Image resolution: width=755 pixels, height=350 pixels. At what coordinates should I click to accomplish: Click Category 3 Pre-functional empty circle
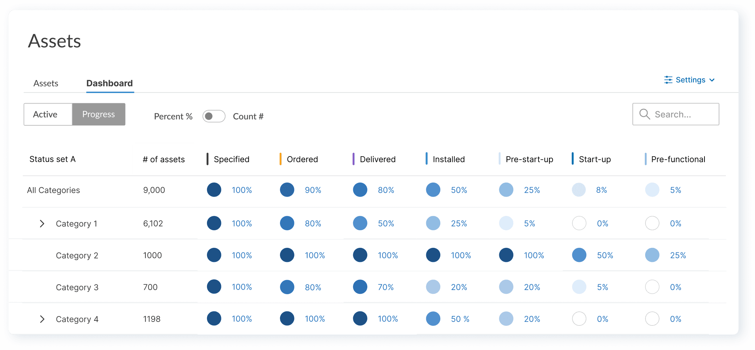[x=652, y=287]
